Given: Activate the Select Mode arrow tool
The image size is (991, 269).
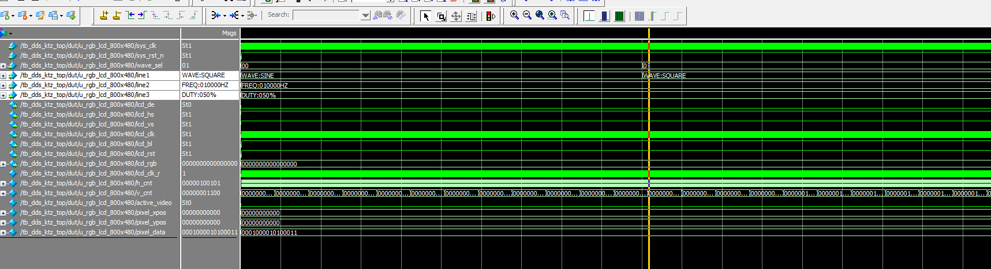Looking at the screenshot, I should coord(426,16).
